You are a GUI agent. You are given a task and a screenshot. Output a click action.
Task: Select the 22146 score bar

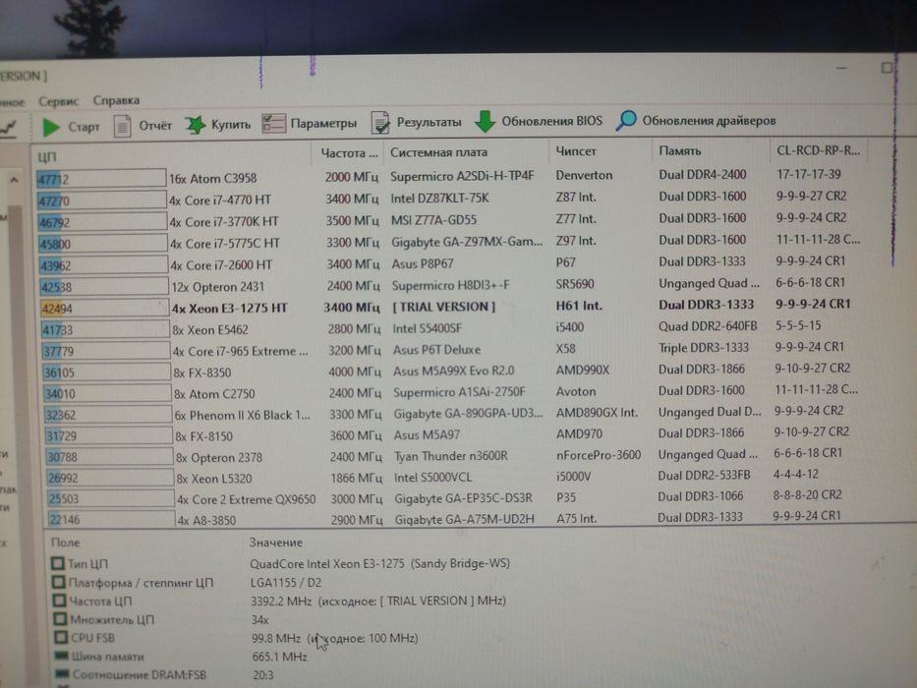click(111, 520)
